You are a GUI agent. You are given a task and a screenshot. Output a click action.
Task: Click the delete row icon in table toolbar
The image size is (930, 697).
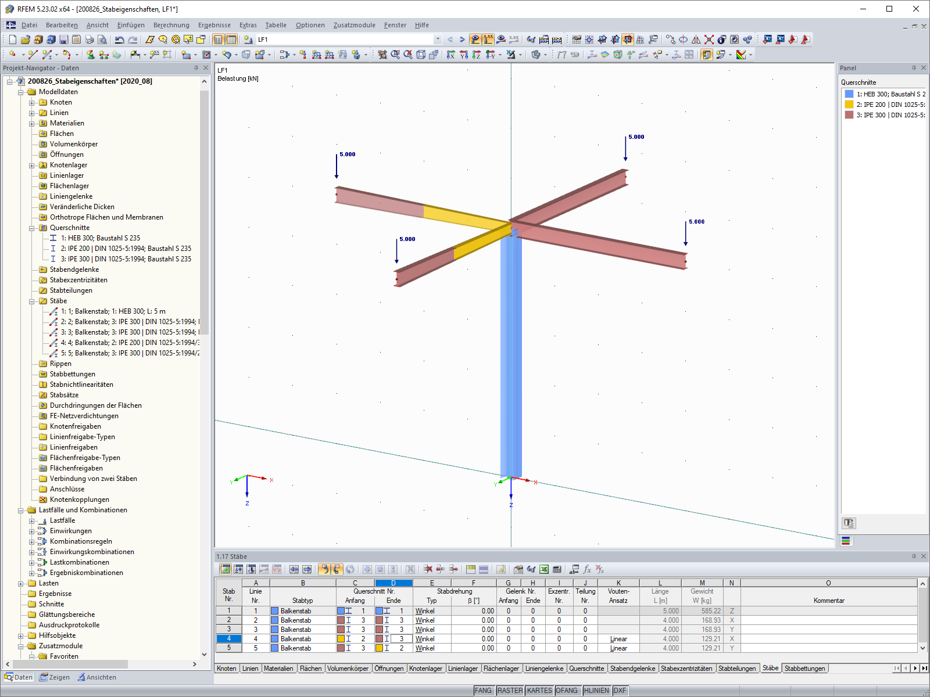(428, 569)
